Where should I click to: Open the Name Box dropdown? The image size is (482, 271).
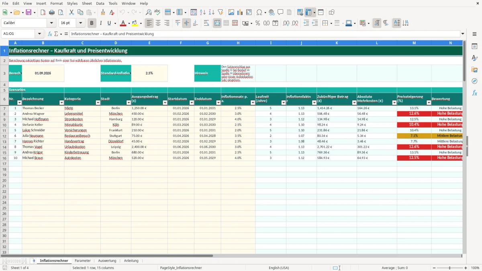[39, 34]
